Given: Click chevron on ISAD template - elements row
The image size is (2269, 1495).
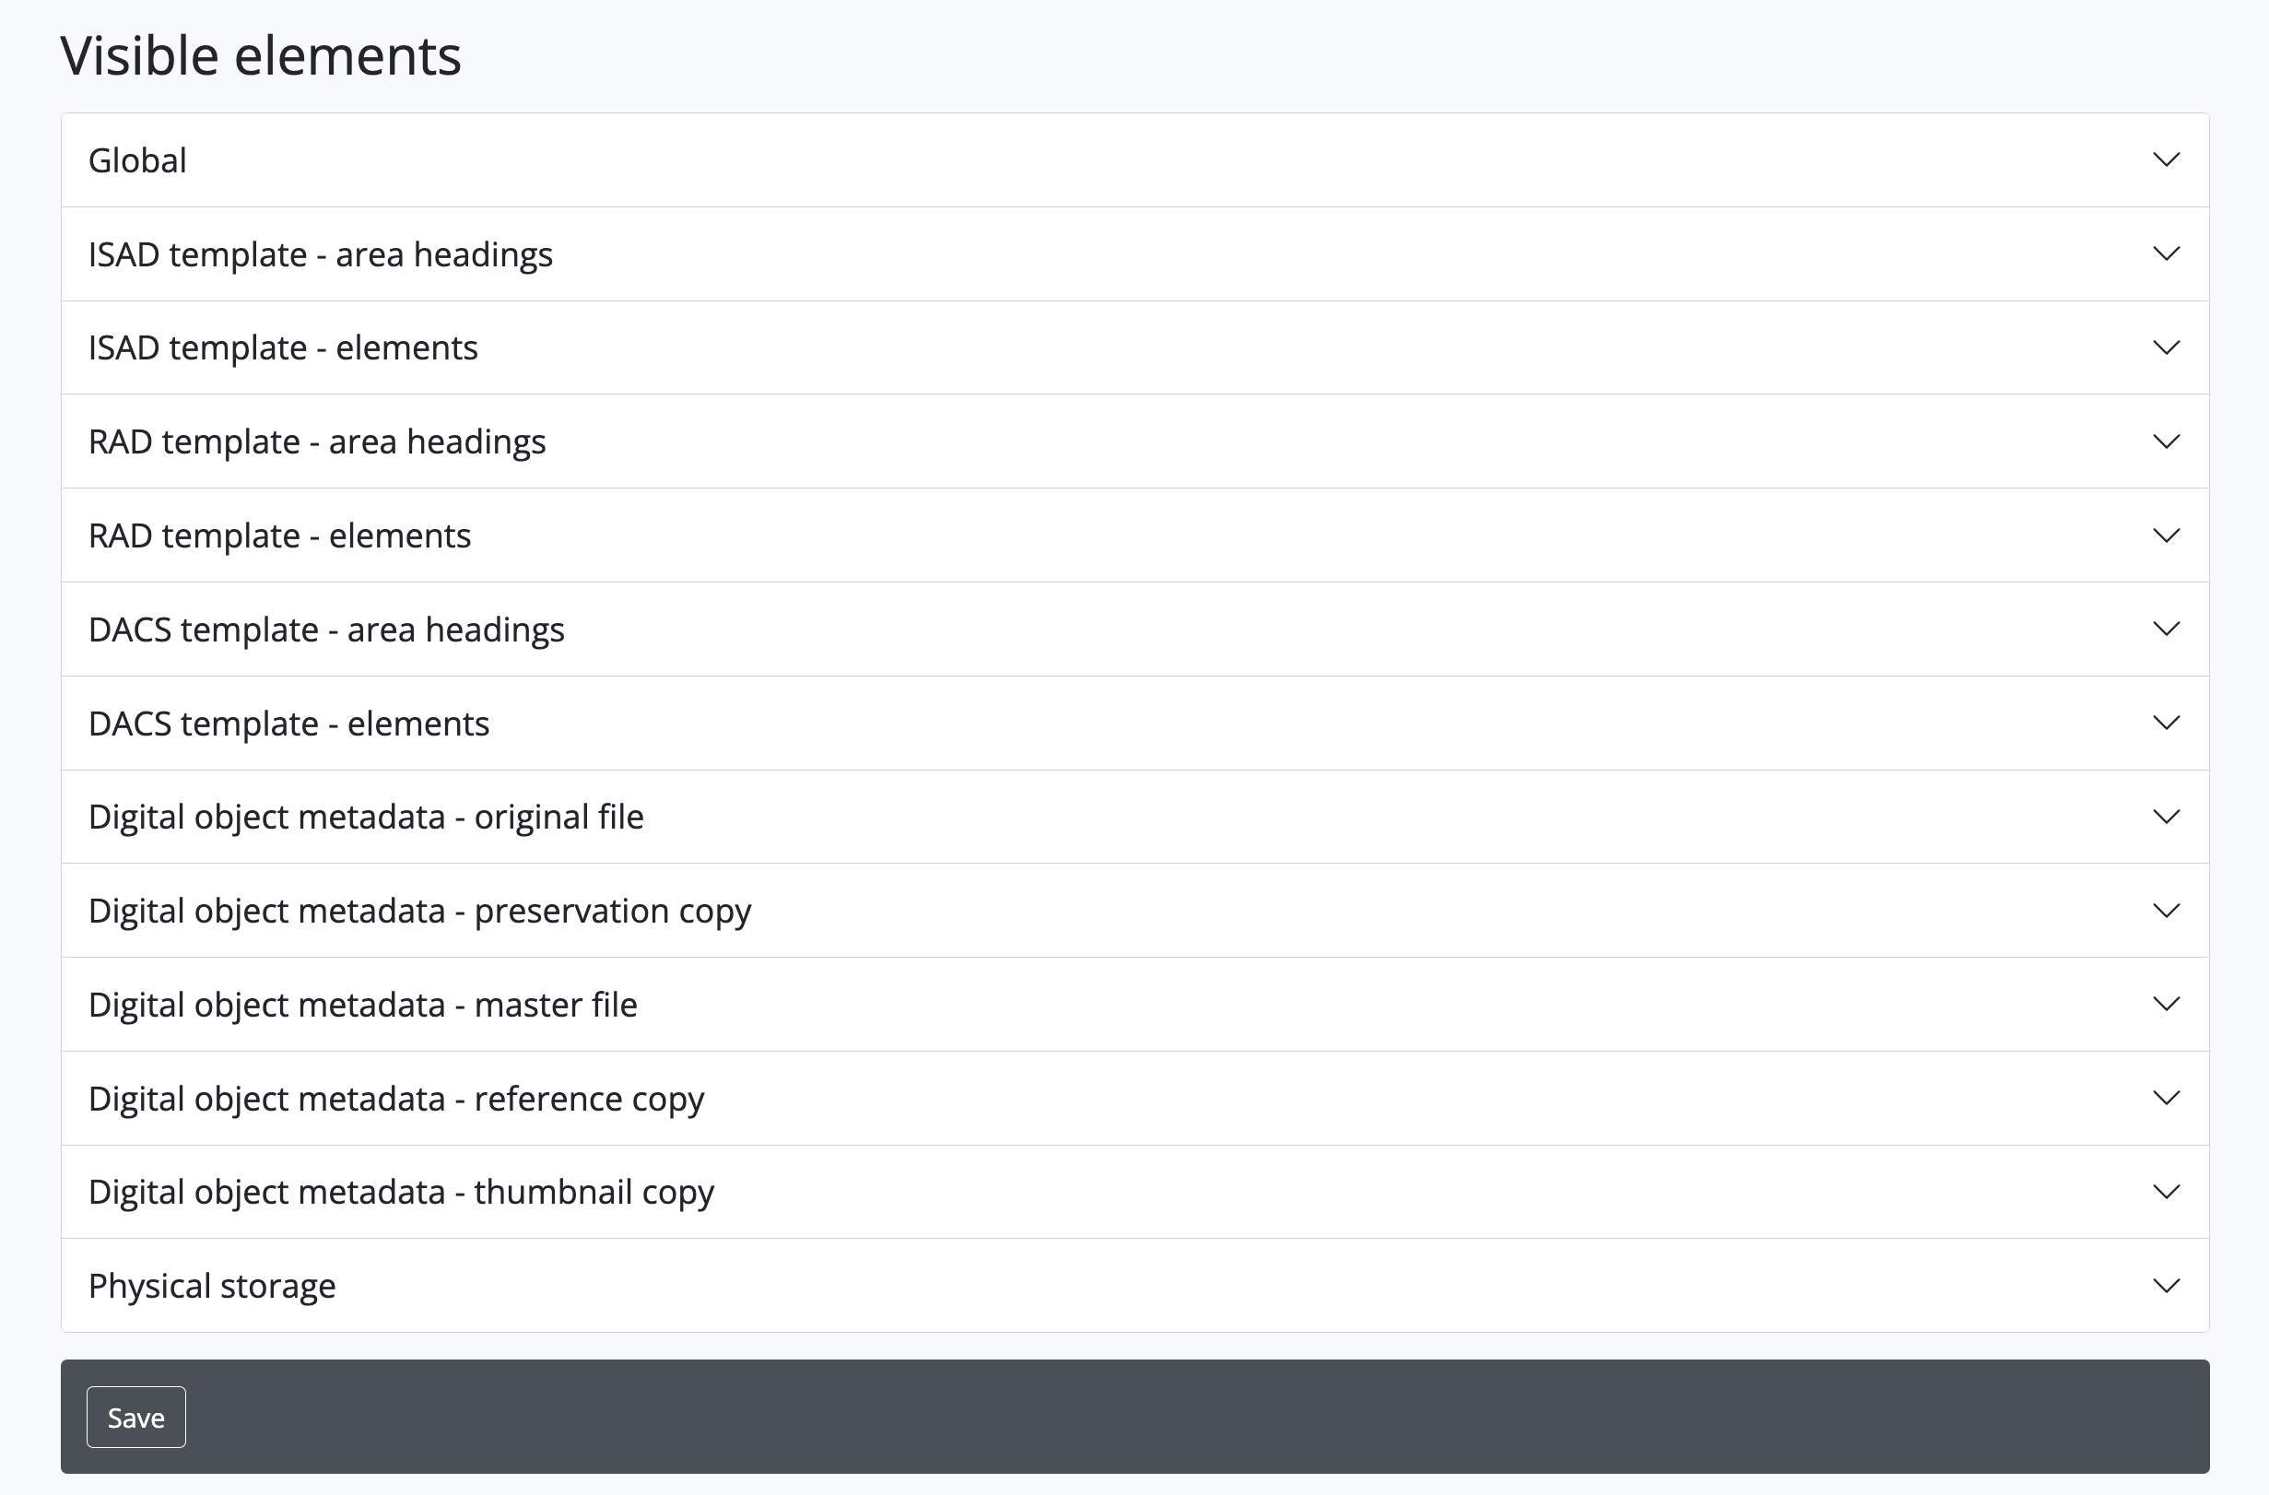Looking at the screenshot, I should pyautogui.click(x=2166, y=348).
